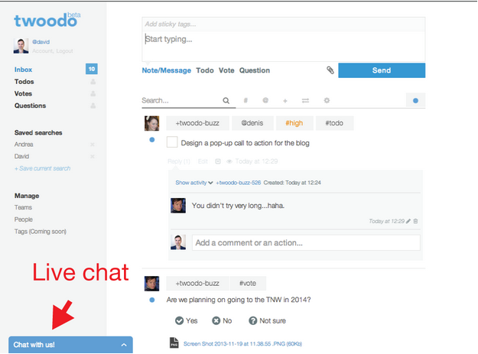Delete the comment using trash icon
This screenshot has height=354, width=478.
click(416, 221)
